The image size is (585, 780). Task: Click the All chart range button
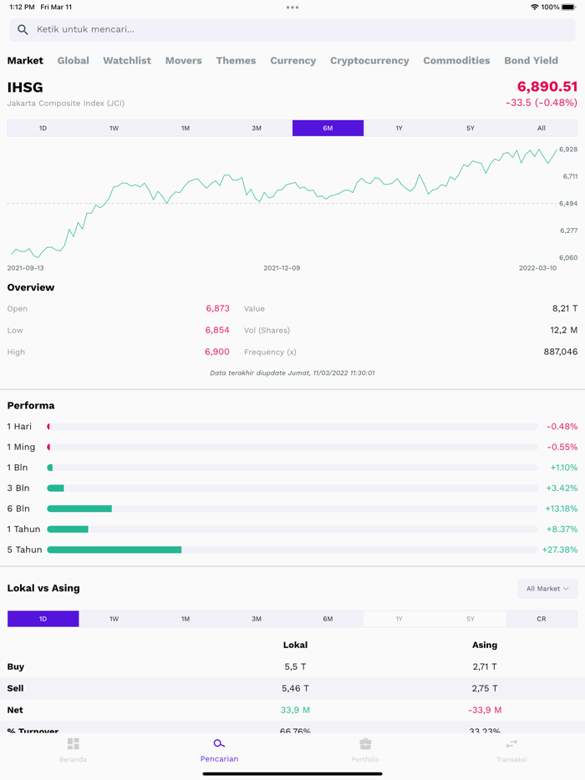coord(541,128)
